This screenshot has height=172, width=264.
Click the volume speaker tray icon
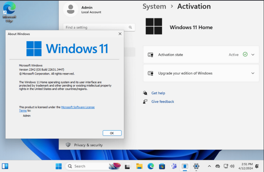pyautogui.click(x=232, y=166)
